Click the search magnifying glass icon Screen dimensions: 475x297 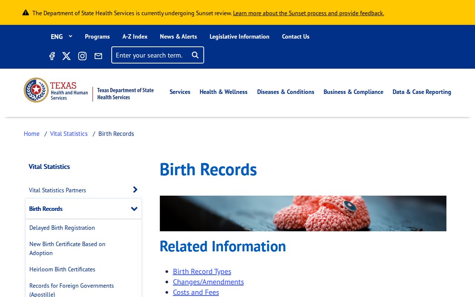[x=195, y=55]
